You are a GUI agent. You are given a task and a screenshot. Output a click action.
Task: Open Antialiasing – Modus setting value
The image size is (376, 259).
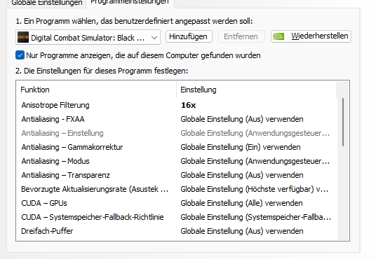[x=255, y=161]
